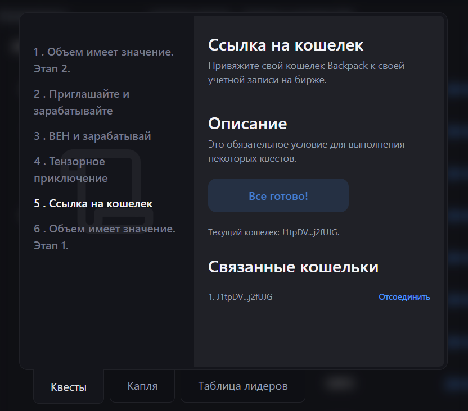The image size is (468, 411).
Task: Click the Это обязательное условие description text
Action: tap(306, 151)
